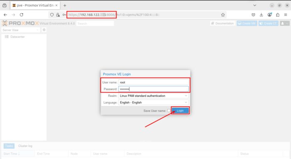
Task: Click the browser forward arrow
Action: (13, 15)
